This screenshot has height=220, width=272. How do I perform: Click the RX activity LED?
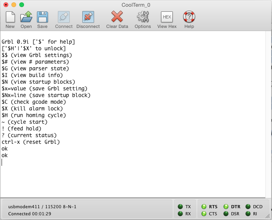coord(180,214)
